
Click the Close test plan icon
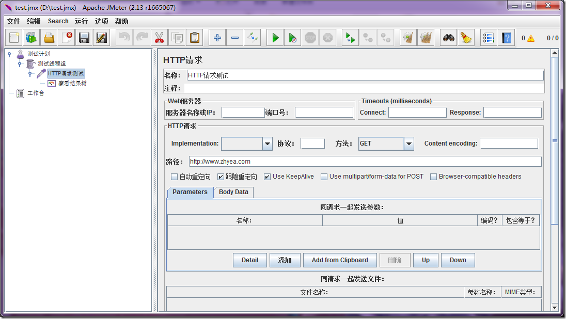click(67, 38)
